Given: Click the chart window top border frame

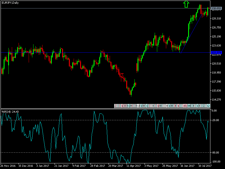Looking at the screenshot, I should point(112,1).
